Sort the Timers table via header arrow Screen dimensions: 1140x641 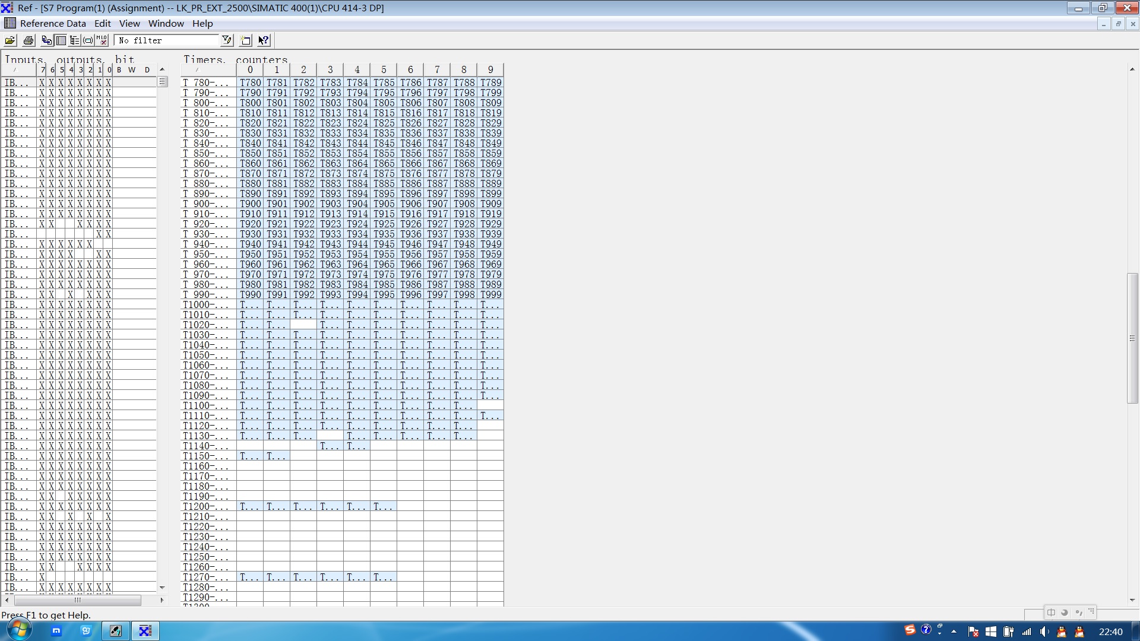click(x=198, y=70)
